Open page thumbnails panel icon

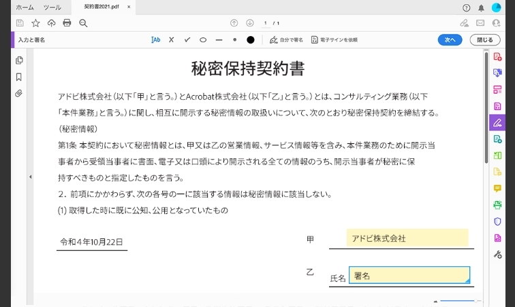click(x=19, y=60)
